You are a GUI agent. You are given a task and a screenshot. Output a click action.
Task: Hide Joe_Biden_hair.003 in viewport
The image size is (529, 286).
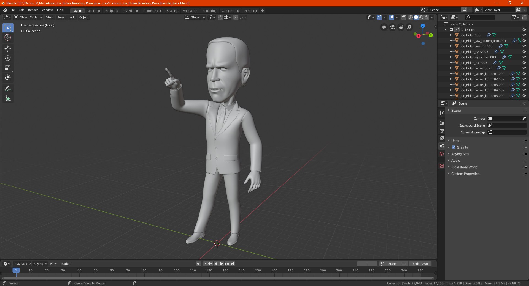pos(524,62)
